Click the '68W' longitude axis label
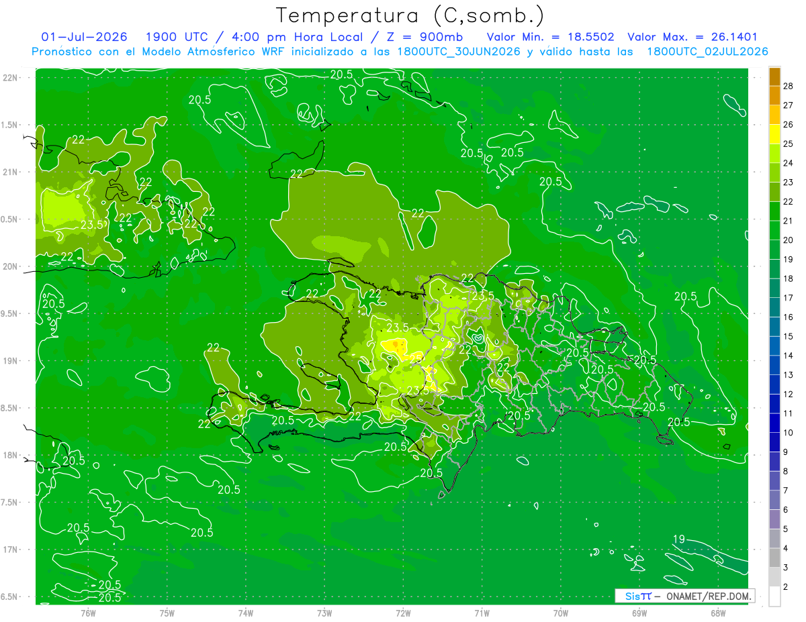This screenshot has height=622, width=806. tap(718, 613)
